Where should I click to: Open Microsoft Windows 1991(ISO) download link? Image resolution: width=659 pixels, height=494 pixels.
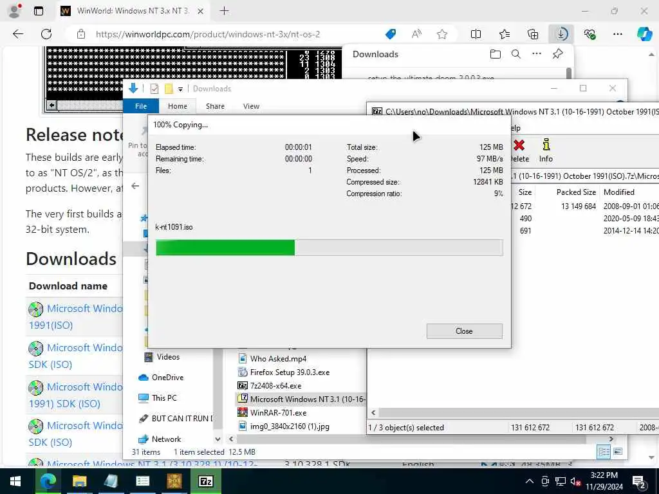76,316
